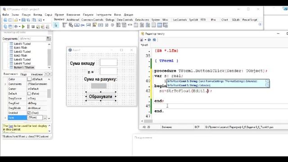Toggle the Default (False) checkbox
The height and width of the screenshot is (162, 288).
(29, 94)
